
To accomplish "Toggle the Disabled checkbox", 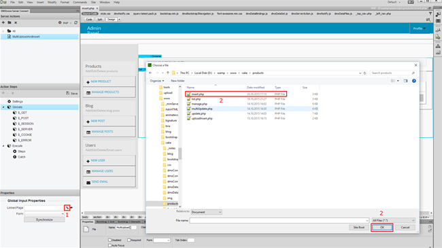I will pos(109,240).
